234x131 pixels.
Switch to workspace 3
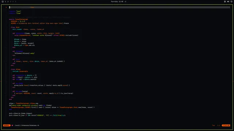click(x=11, y=1)
